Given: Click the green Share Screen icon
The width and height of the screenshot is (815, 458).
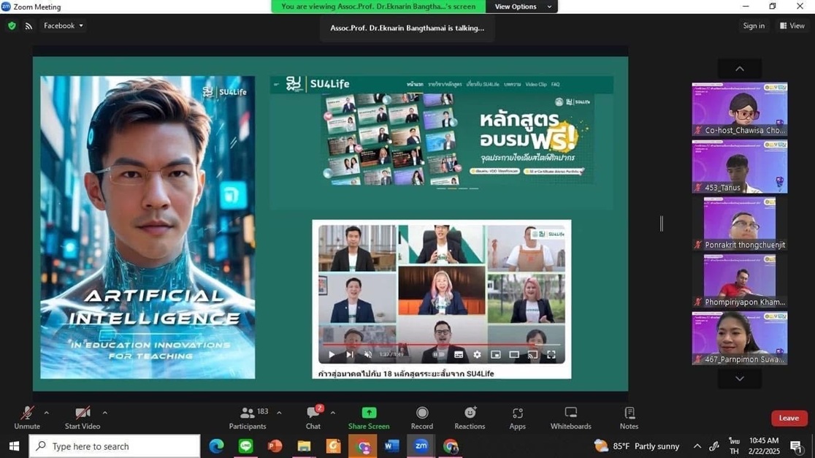Looking at the screenshot, I should 369,413.
